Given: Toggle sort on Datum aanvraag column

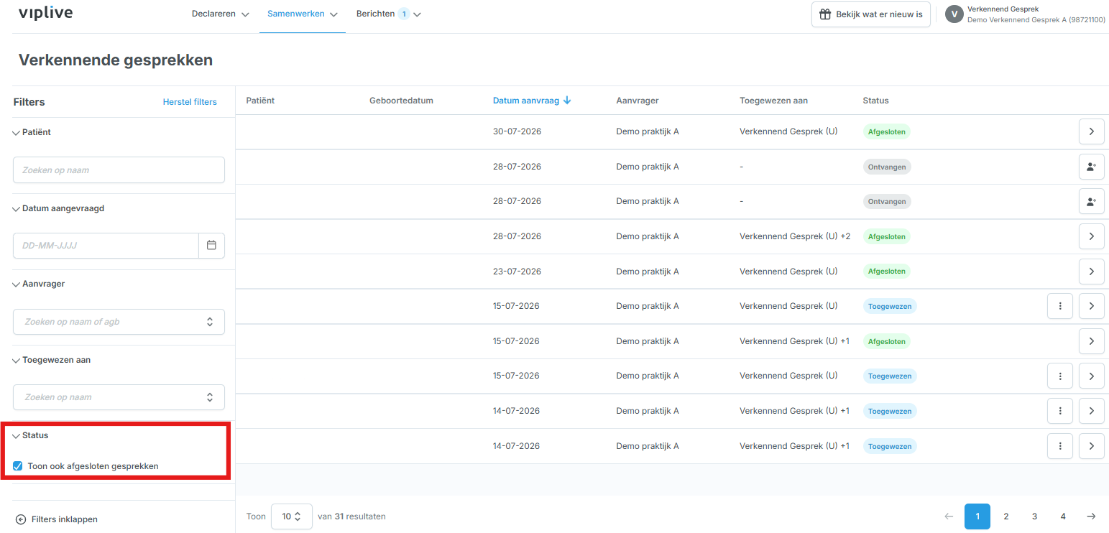Looking at the screenshot, I should 532,101.
